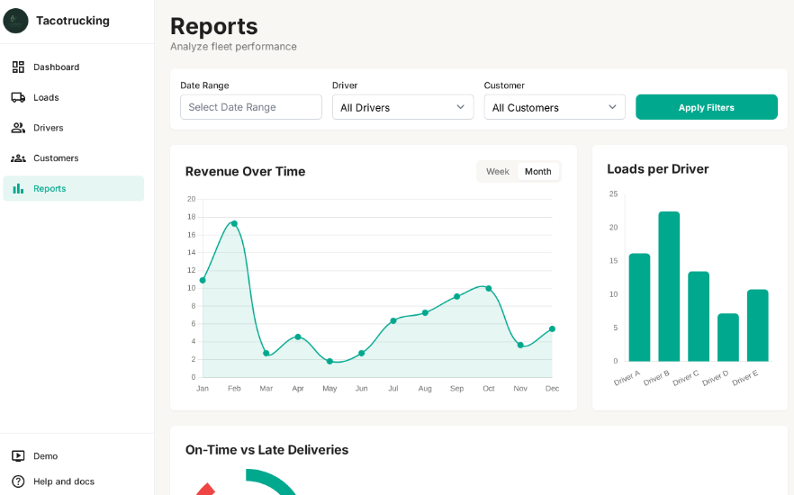Click the Reports bar chart icon
794x495 pixels.
pos(18,188)
